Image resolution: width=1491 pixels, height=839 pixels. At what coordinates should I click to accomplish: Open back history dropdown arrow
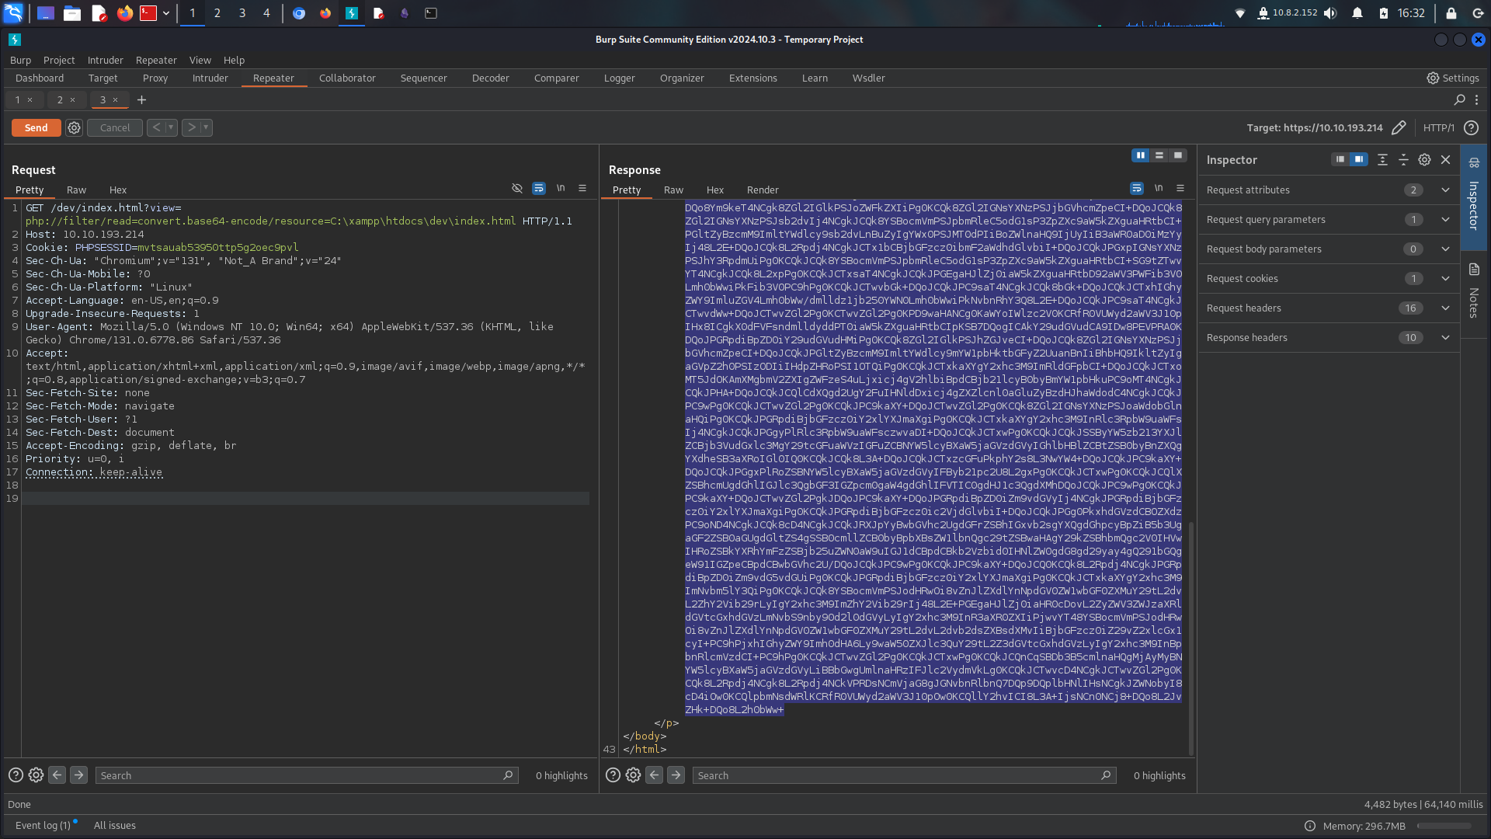tap(171, 127)
